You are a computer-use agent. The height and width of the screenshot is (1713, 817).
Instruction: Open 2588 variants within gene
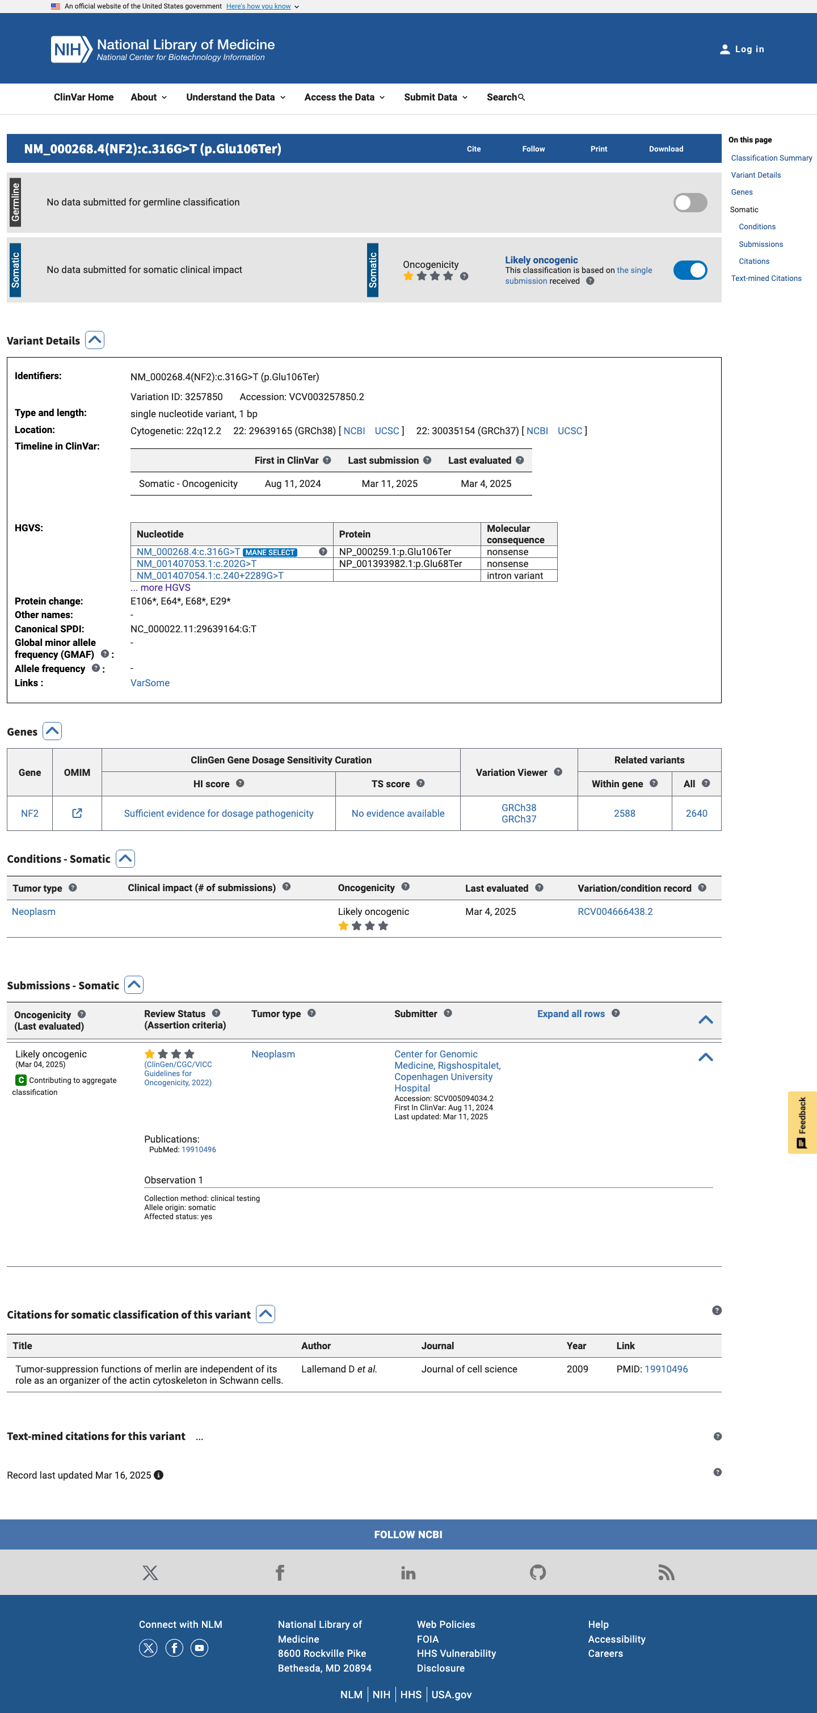[624, 813]
